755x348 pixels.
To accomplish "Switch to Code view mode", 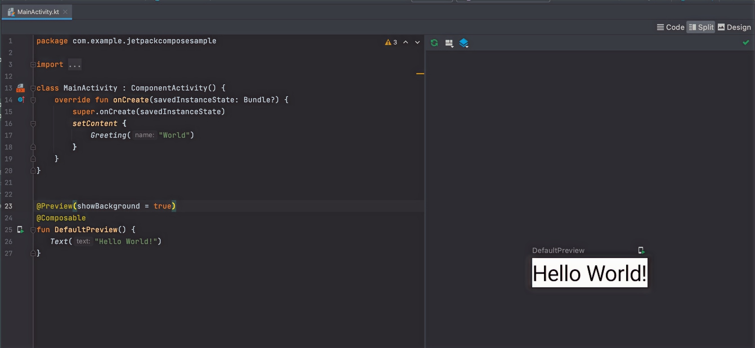I will click(671, 27).
